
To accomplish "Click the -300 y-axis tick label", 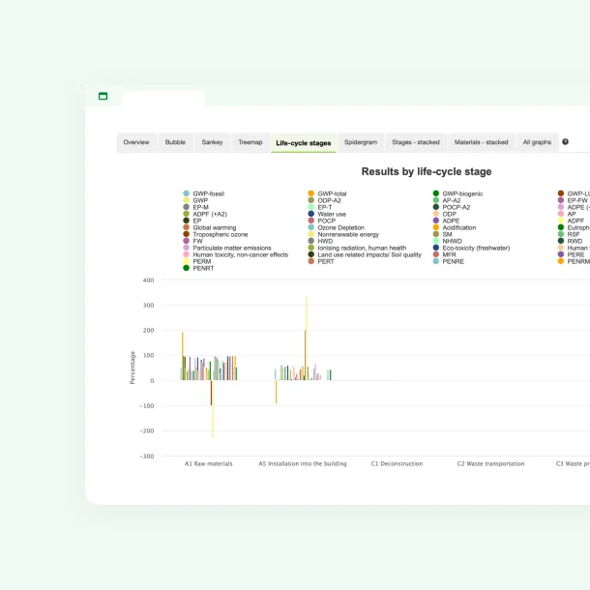I will [x=147, y=457].
